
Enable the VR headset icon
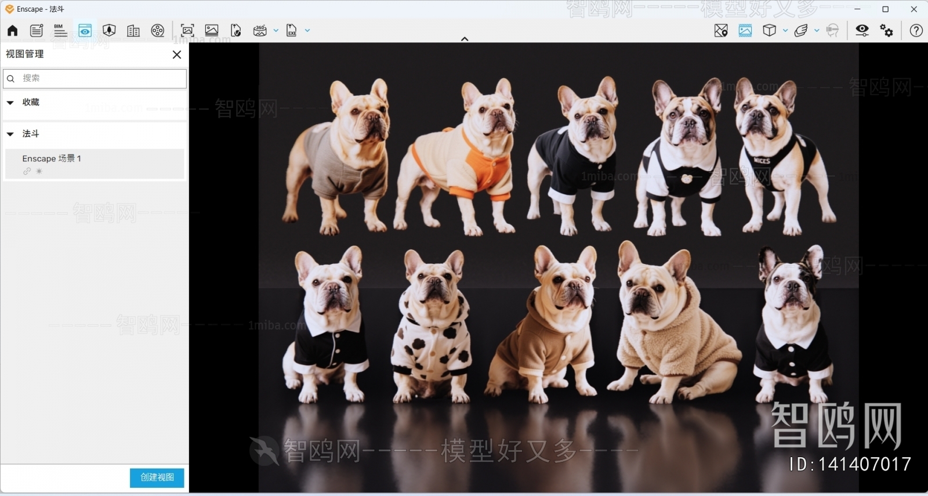coord(833,31)
